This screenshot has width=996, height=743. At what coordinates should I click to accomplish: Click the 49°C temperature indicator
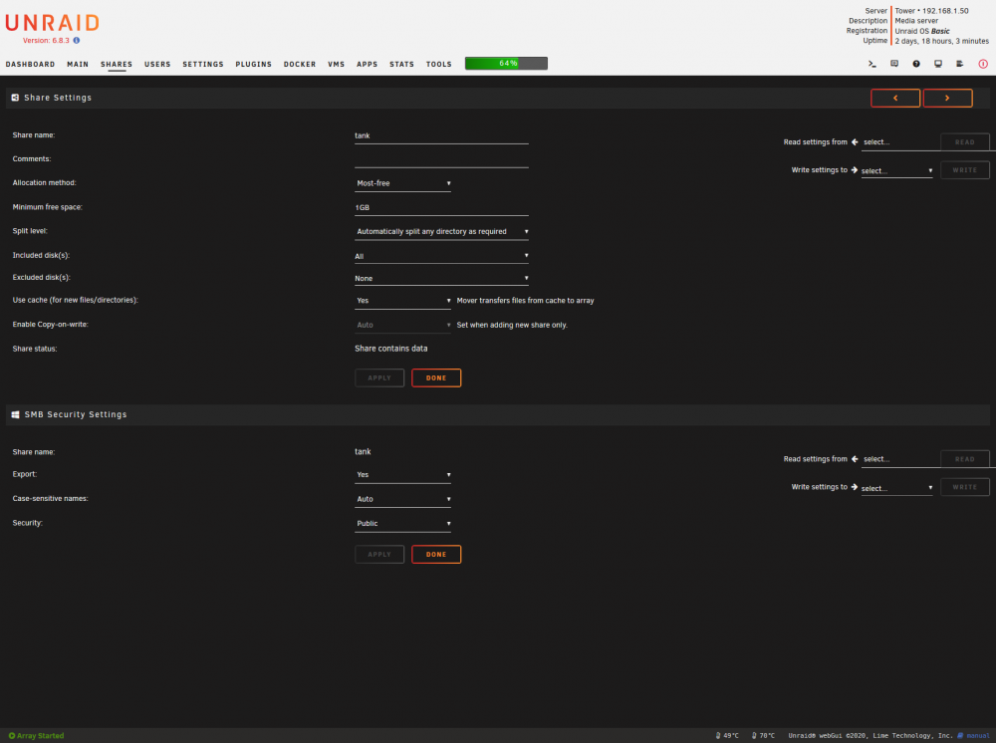pyautogui.click(x=727, y=735)
